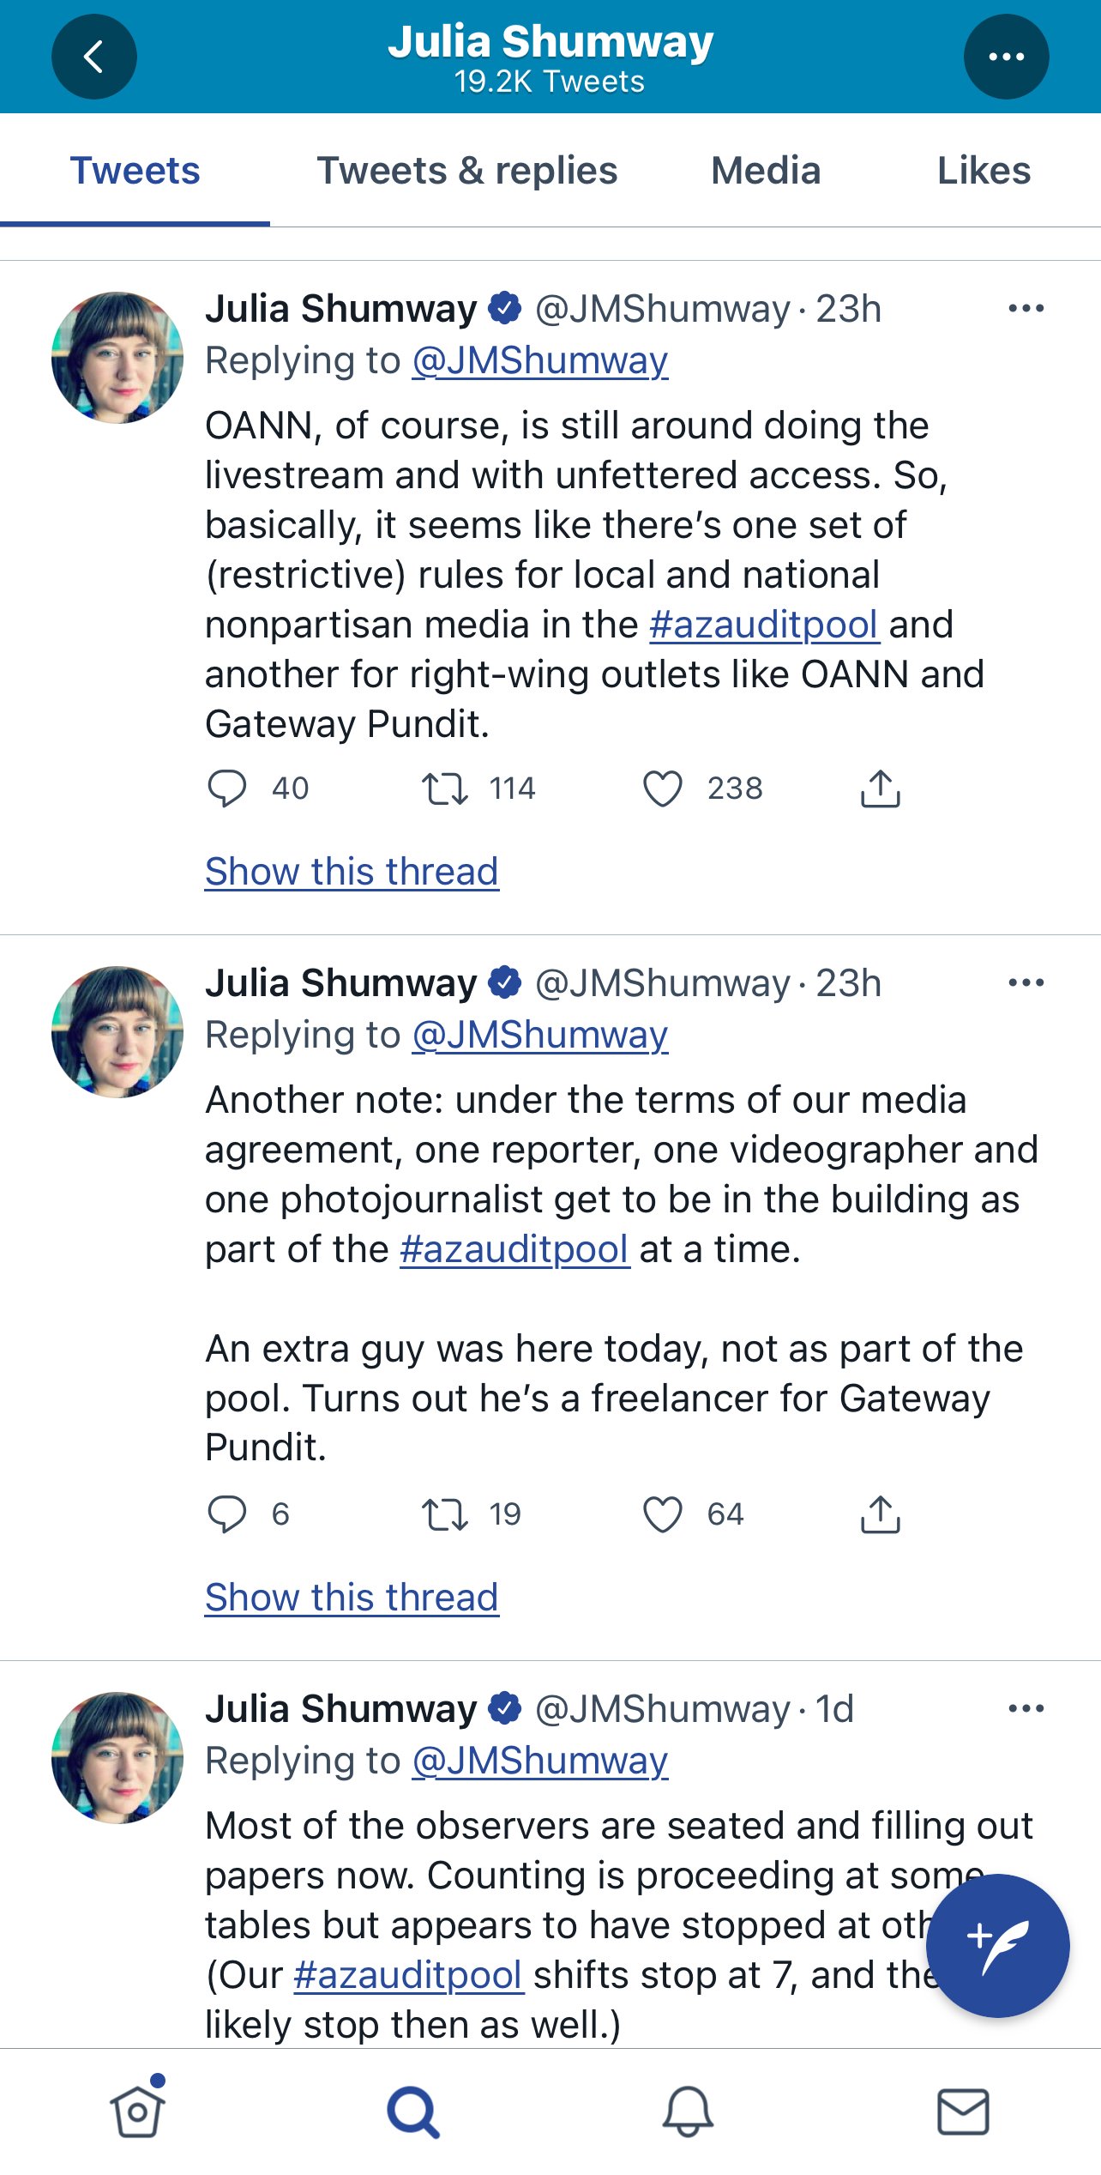Open the Media tab

coord(765,171)
